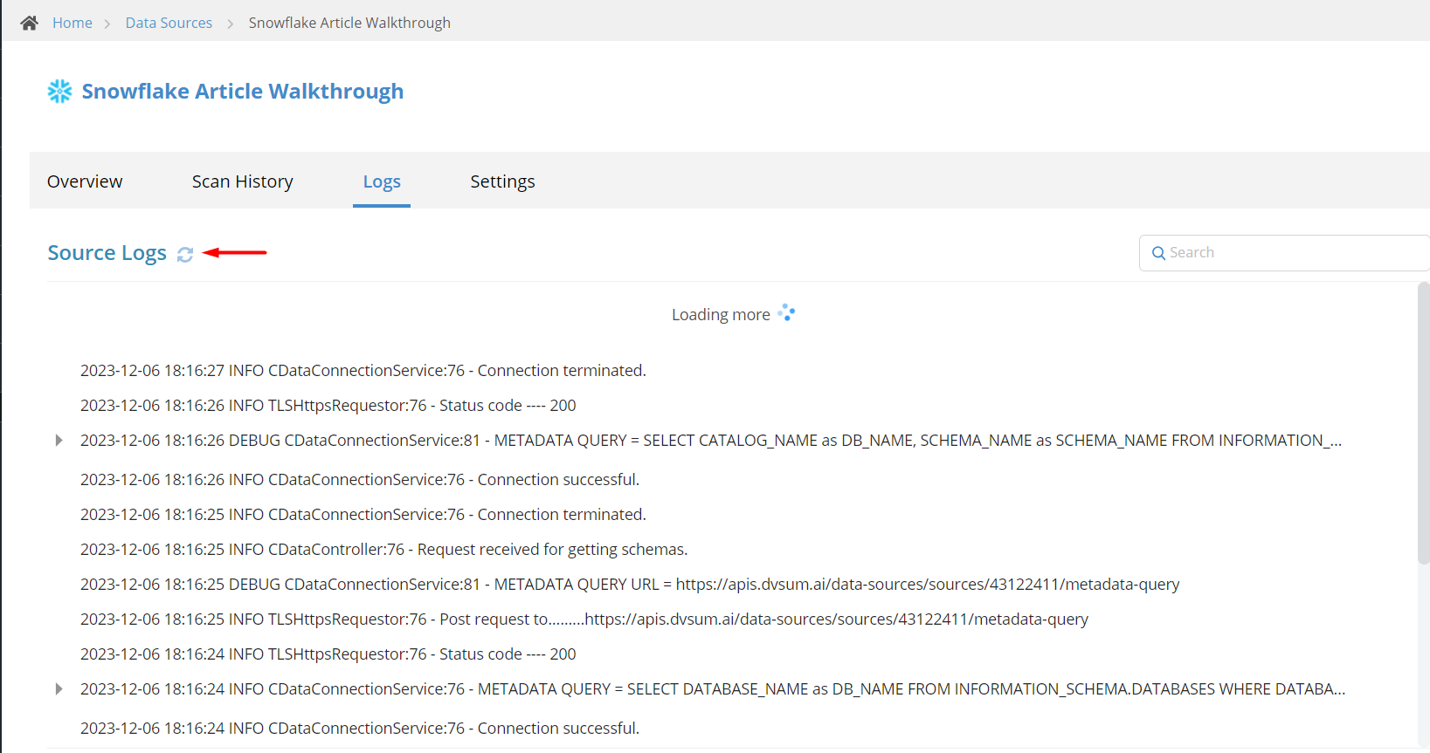
Task: Select the Logs tab
Action: [382, 181]
